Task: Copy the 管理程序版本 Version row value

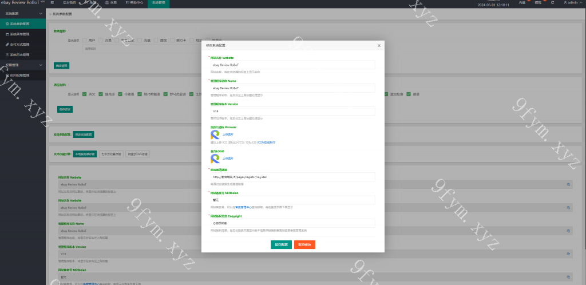Action: pos(568,254)
